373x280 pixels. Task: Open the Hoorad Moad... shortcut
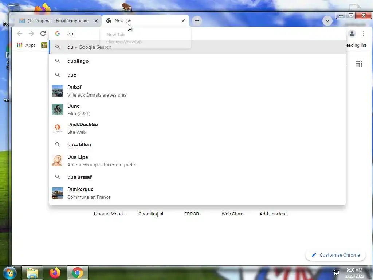click(x=110, y=214)
